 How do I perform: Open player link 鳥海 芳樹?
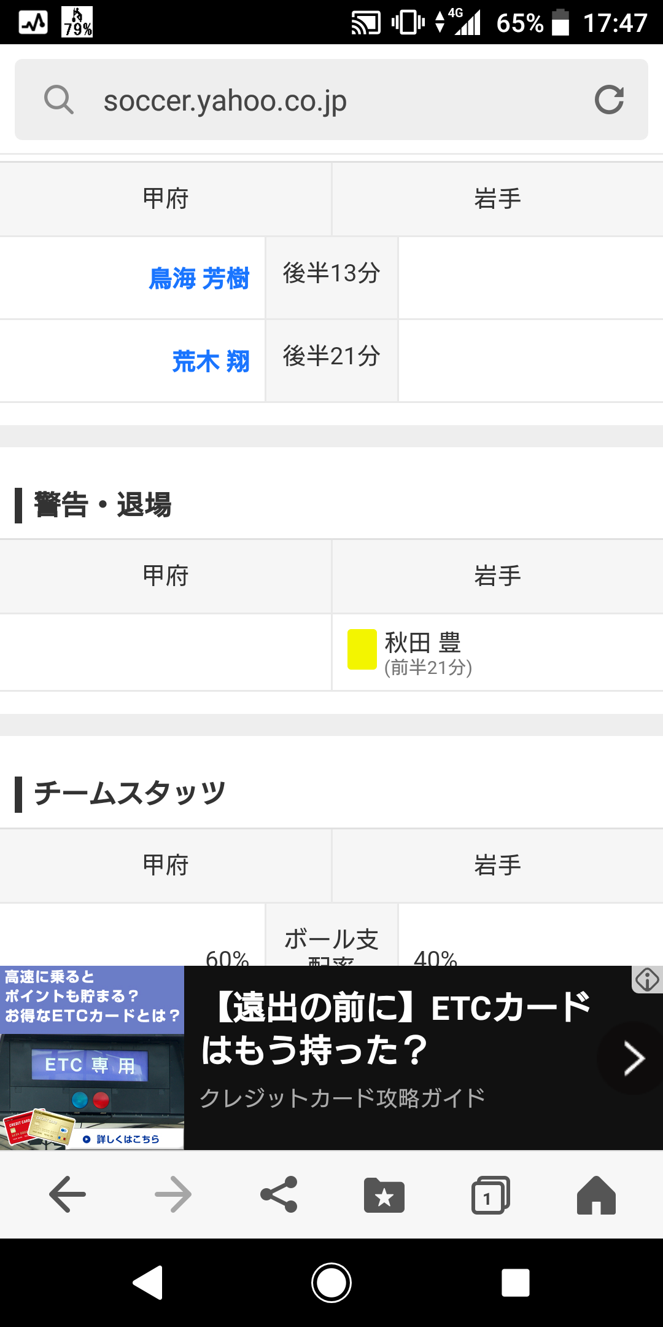(x=199, y=278)
